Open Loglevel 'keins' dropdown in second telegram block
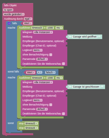Viewport: 109px width, 138px height. coord(38,100)
